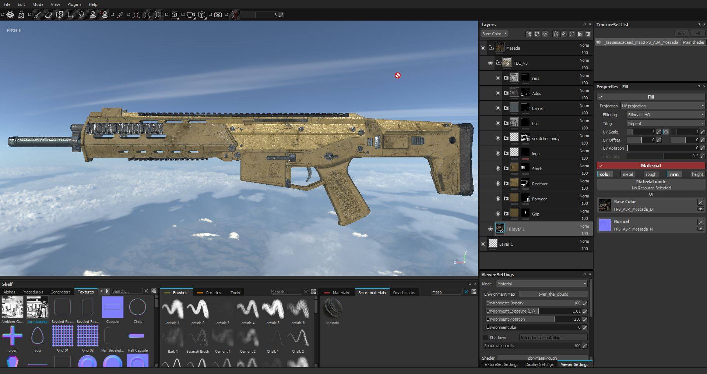Collapse the Material section chevron
Screen dimensions: 707x374
point(600,166)
